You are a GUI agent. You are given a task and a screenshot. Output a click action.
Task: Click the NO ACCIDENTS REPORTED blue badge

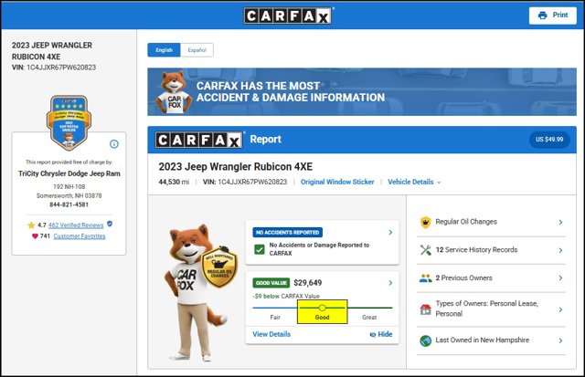click(288, 232)
